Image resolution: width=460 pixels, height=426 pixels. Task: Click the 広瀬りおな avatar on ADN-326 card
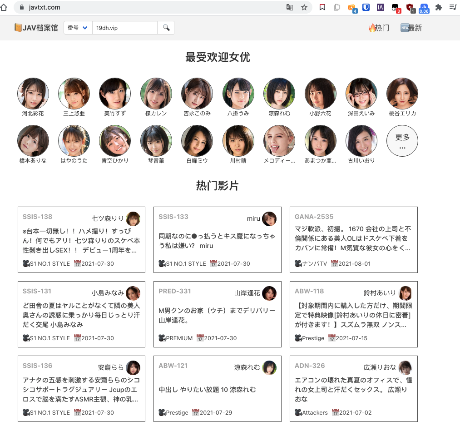(406, 368)
